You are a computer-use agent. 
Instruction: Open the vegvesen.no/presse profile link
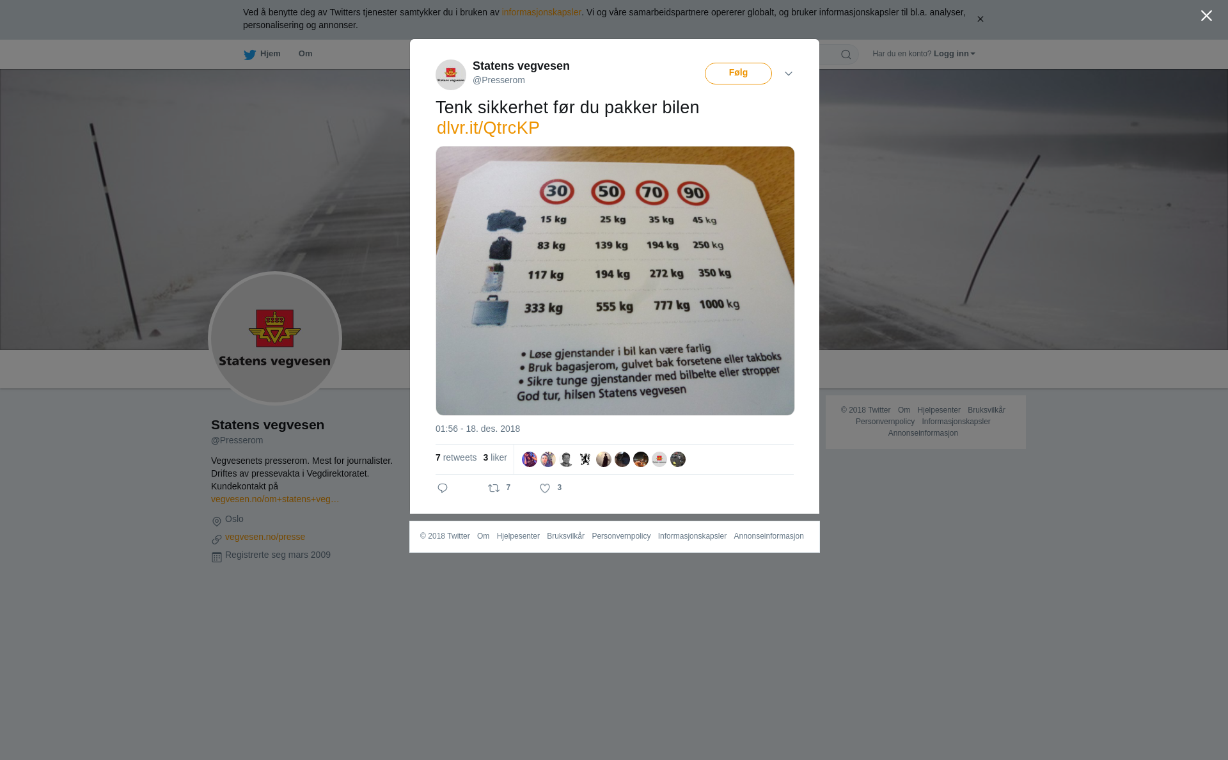coord(265,537)
